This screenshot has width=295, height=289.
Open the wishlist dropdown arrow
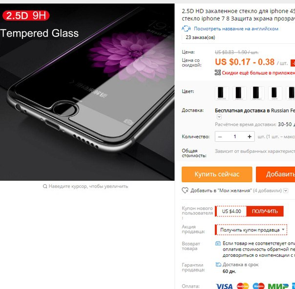[x=286, y=191]
